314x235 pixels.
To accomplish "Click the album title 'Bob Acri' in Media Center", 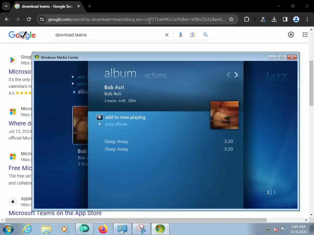I will point(114,87).
